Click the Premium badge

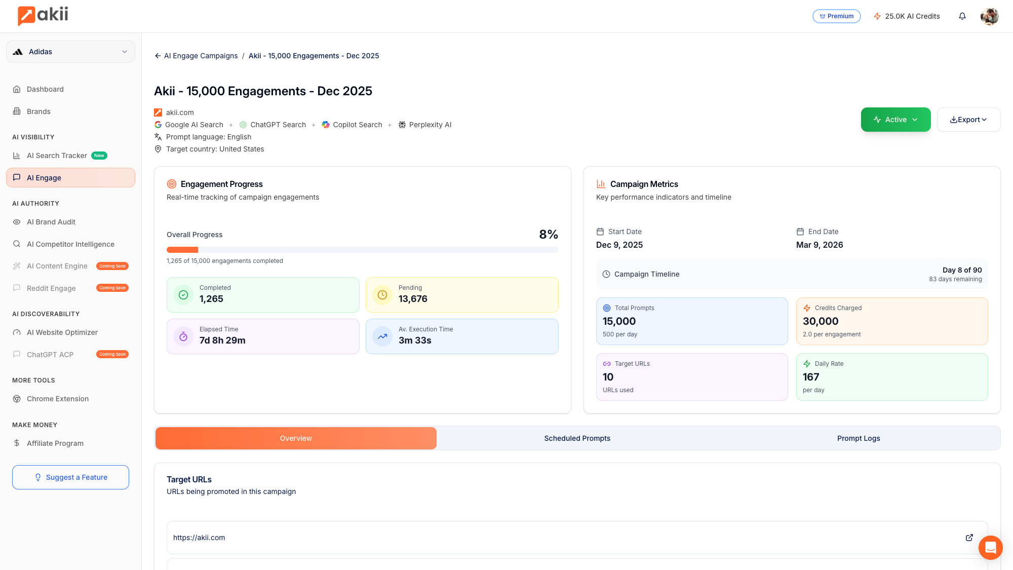pyautogui.click(x=836, y=16)
